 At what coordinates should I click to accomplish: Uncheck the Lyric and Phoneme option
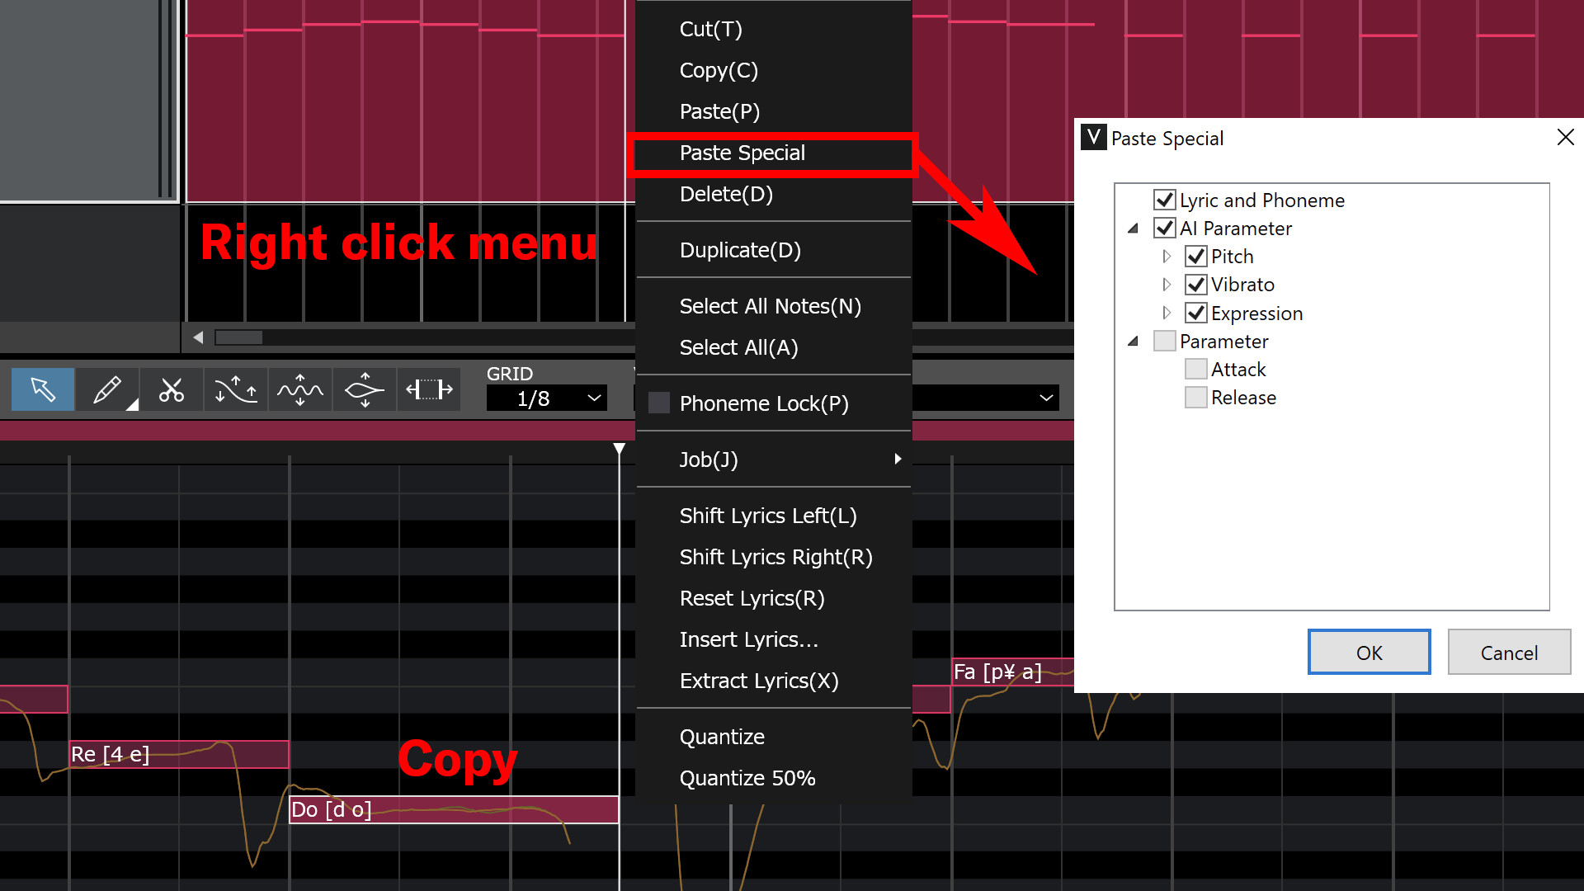click(1164, 200)
